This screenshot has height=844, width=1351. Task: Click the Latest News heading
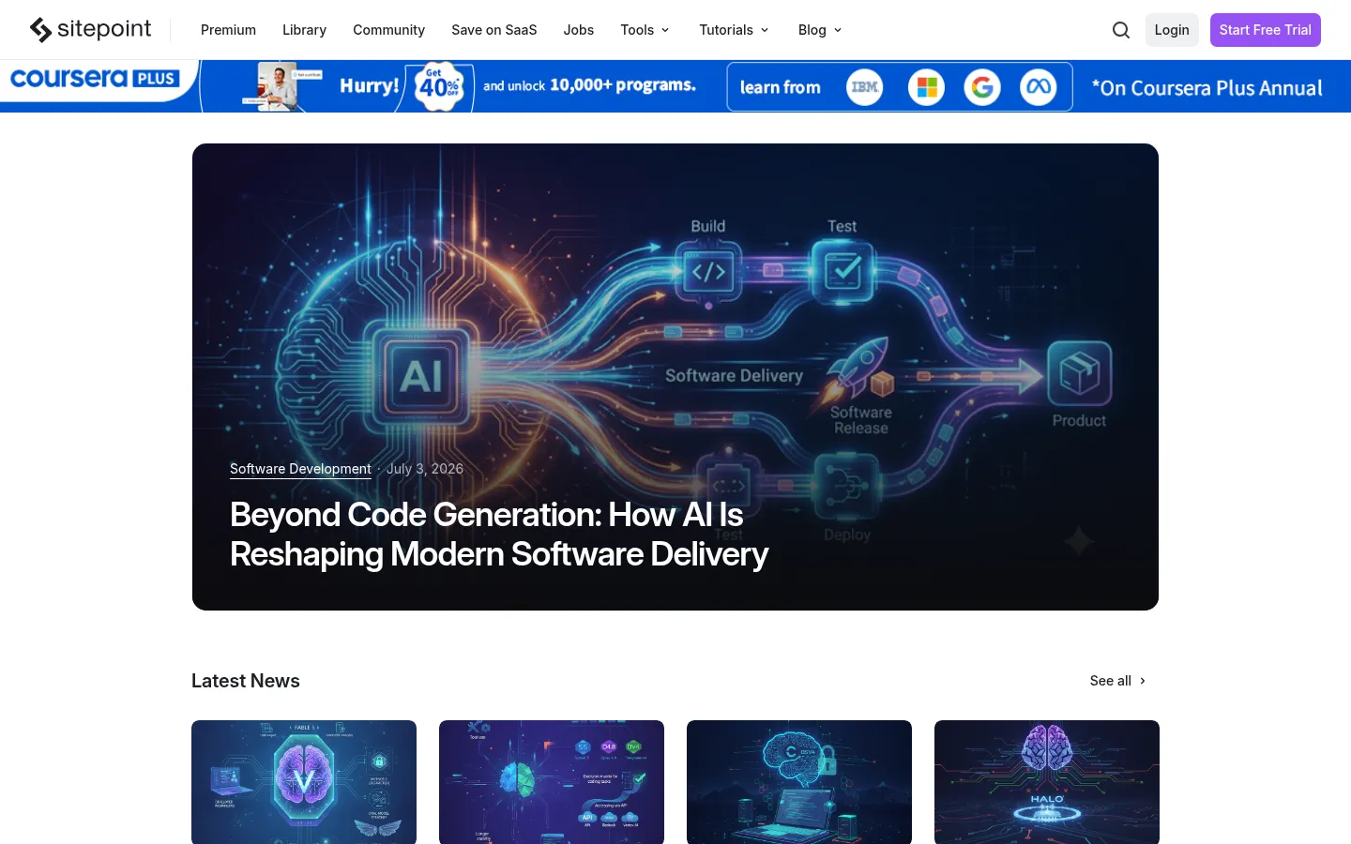tap(246, 681)
